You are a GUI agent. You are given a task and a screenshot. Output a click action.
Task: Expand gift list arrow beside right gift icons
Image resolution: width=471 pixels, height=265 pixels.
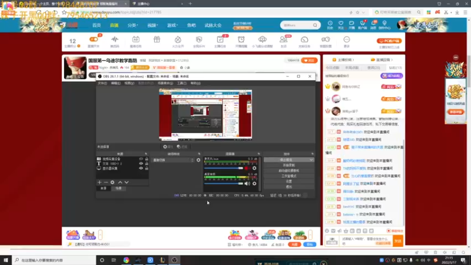[310, 234]
